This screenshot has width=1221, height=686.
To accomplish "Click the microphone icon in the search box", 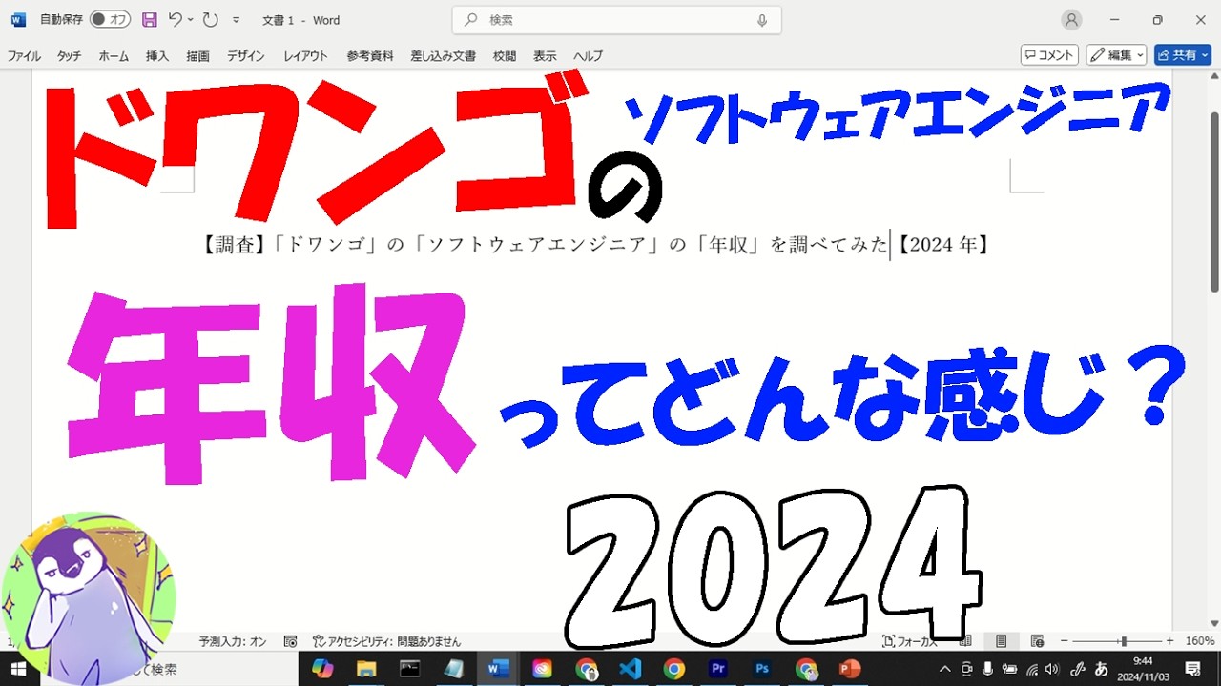I will pos(762,20).
